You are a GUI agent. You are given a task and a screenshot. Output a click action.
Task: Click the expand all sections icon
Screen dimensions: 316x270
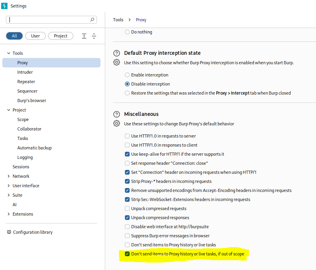(x=84, y=36)
